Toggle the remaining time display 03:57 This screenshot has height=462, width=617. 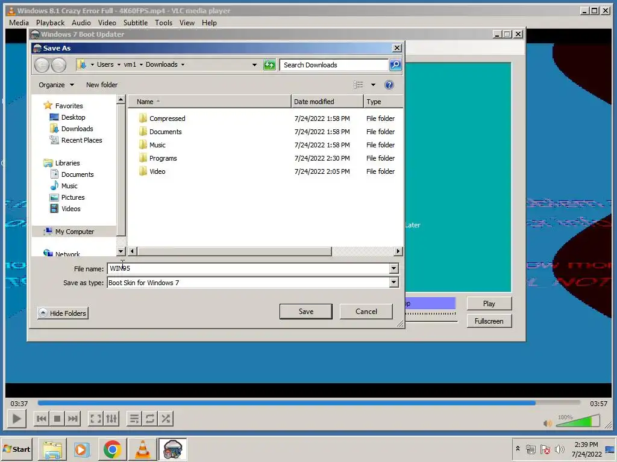click(x=598, y=404)
